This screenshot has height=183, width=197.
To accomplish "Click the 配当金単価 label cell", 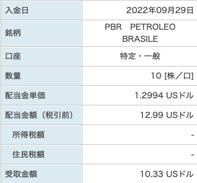I will pyautogui.click(x=41, y=95).
